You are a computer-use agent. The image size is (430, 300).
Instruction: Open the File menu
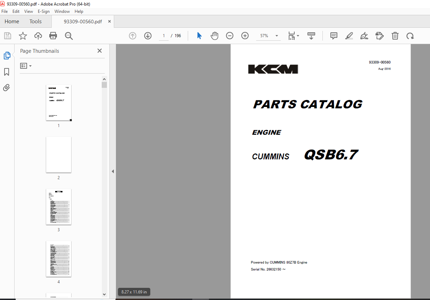pos(5,11)
